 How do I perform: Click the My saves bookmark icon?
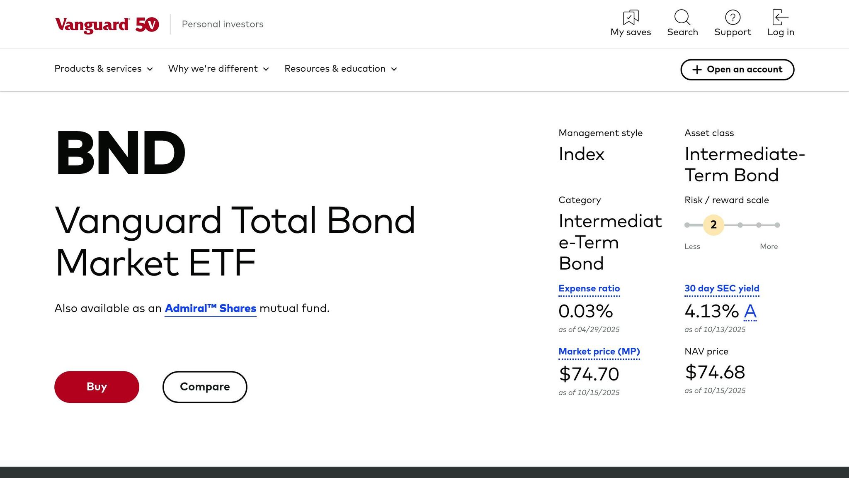[x=631, y=17]
